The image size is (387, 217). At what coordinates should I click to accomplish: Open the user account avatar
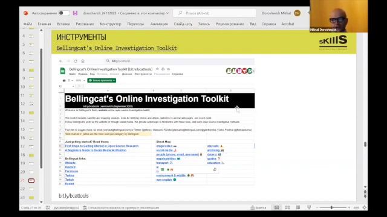tap(297, 13)
